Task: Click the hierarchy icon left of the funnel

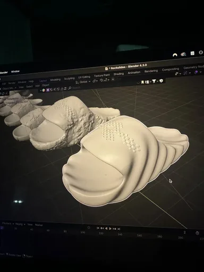Action: coord(147,82)
